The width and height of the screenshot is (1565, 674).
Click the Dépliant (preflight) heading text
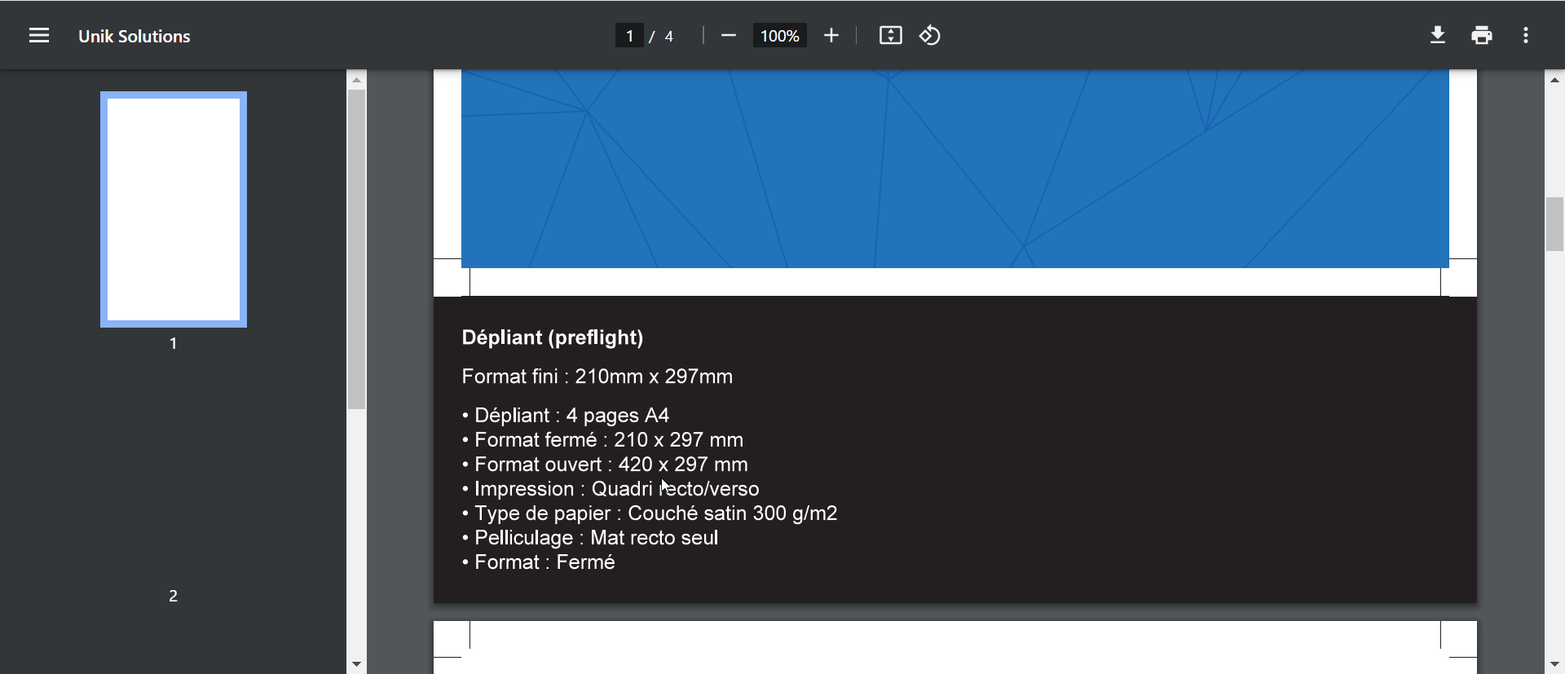coord(552,337)
